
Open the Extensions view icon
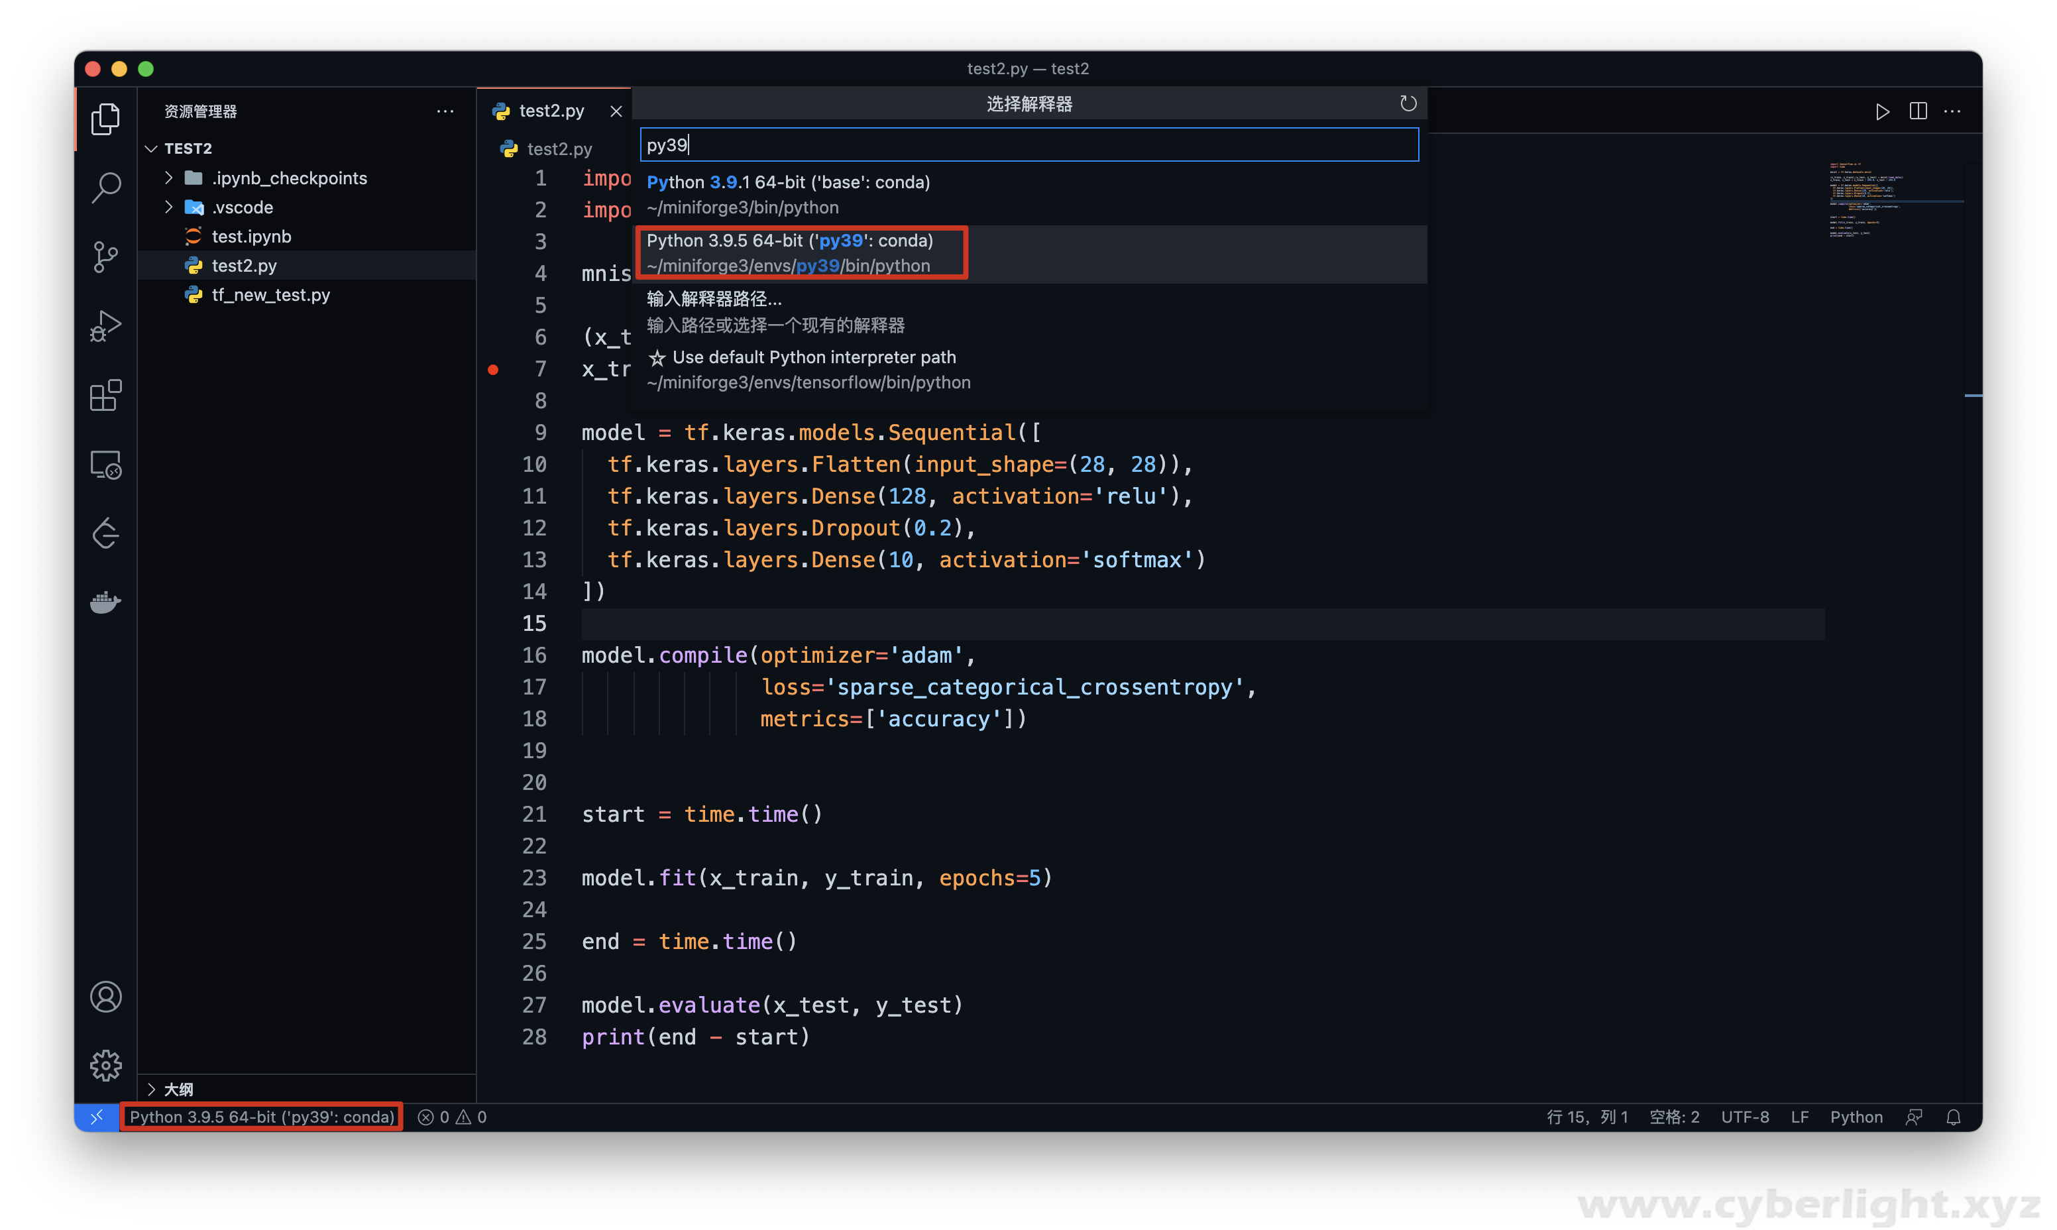(x=105, y=396)
